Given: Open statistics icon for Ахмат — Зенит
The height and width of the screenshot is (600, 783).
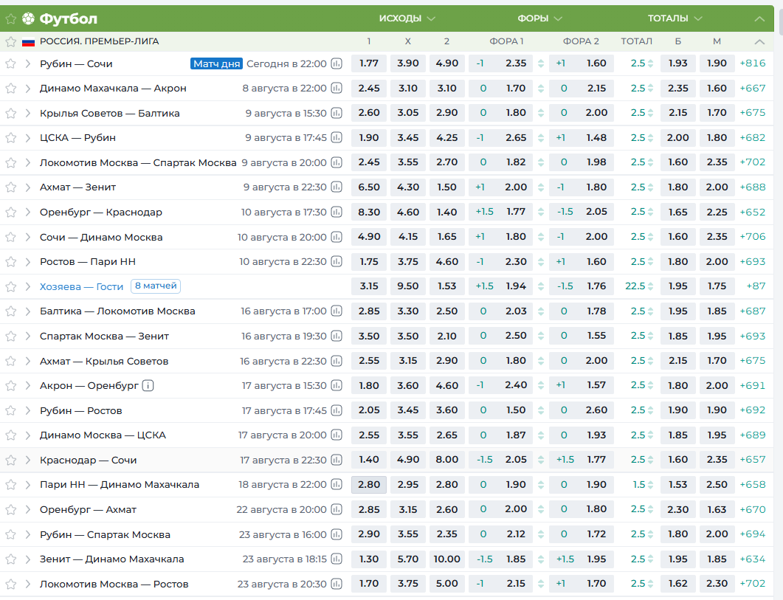Looking at the screenshot, I should point(337,187).
